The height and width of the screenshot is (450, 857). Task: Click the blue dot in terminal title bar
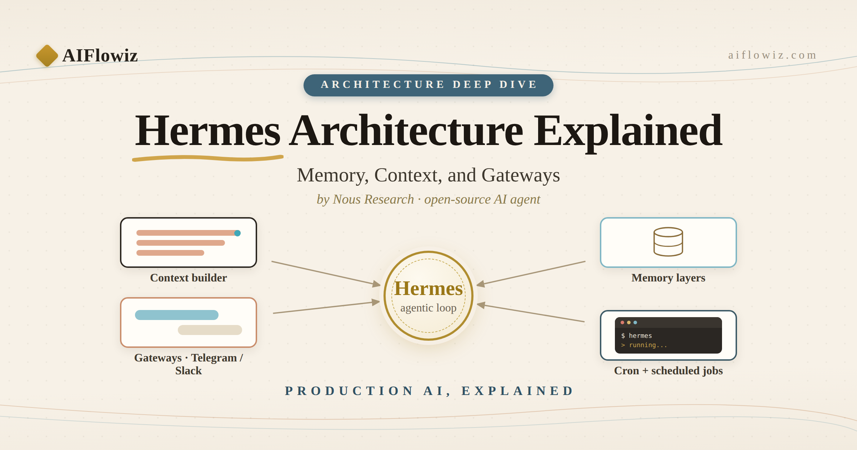click(635, 322)
